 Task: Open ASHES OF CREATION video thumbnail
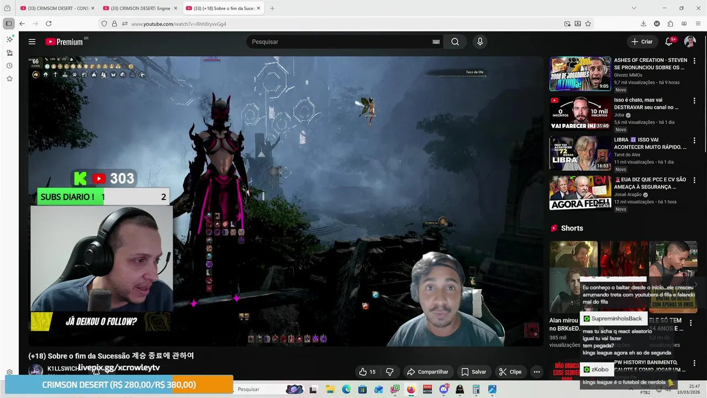pos(580,74)
